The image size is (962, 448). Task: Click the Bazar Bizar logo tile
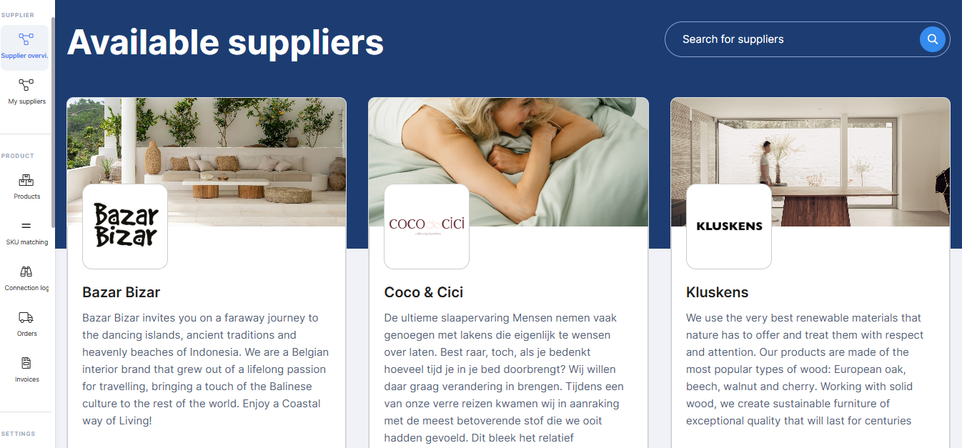125,227
